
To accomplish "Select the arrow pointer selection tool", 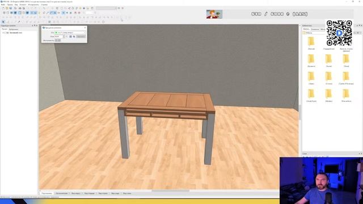I will pyautogui.click(x=3, y=22).
